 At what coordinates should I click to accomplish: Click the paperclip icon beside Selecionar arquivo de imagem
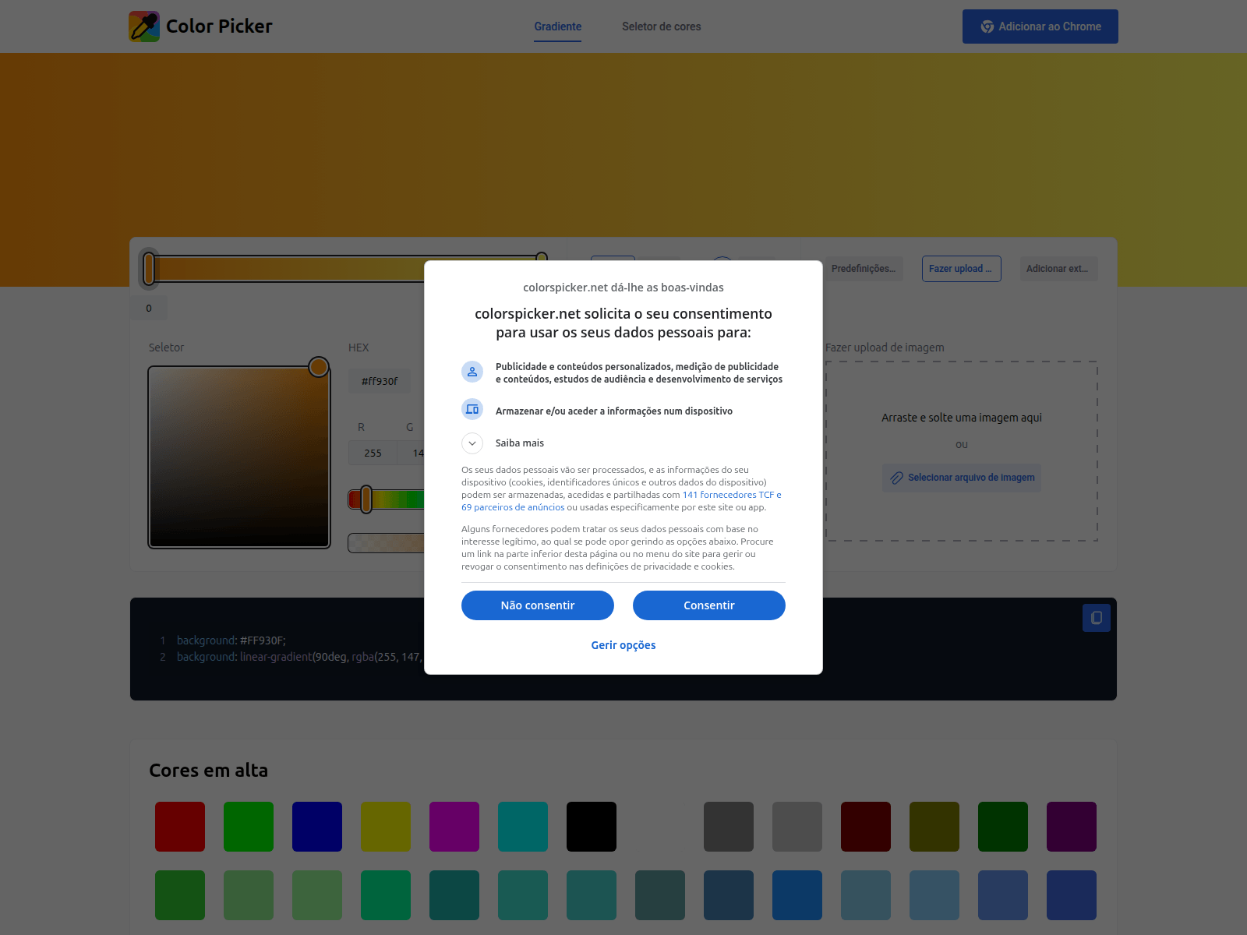pos(896,478)
